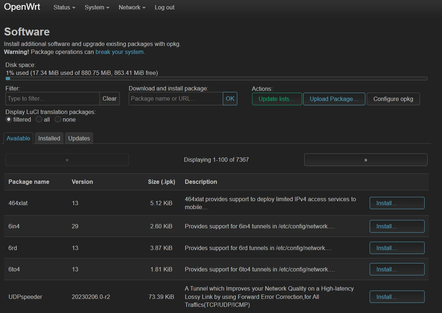
Task: Open the OpenWrt home link
Action: pyautogui.click(x=22, y=7)
